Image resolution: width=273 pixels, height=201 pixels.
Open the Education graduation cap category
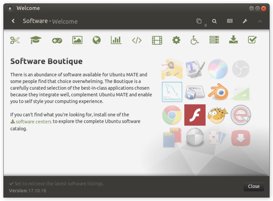pyautogui.click(x=36, y=40)
